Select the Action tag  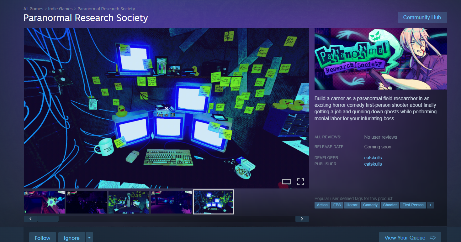[x=322, y=205]
